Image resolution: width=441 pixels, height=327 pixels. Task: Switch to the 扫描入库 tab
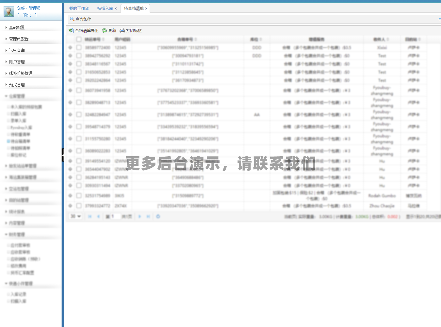(x=105, y=9)
